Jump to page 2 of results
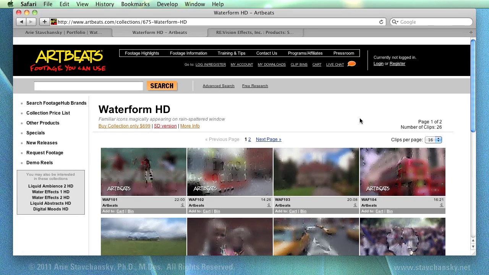The height and width of the screenshot is (275, 489). (249, 139)
